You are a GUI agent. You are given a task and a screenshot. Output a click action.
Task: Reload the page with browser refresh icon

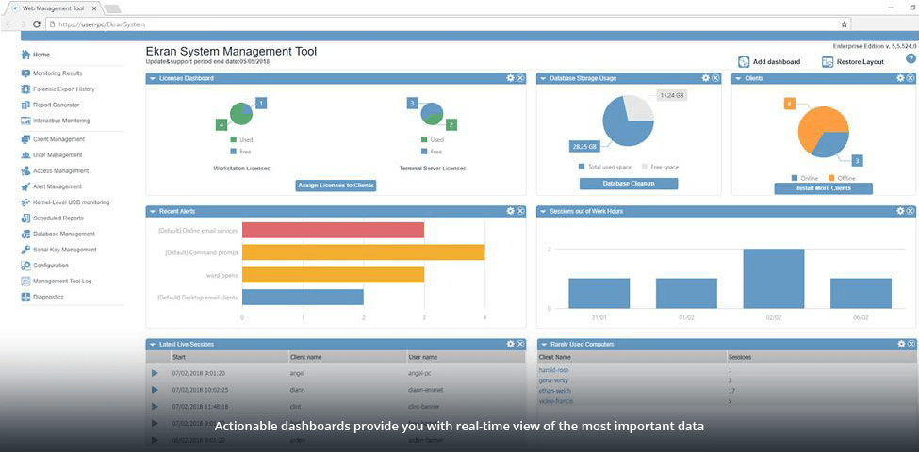[x=37, y=24]
